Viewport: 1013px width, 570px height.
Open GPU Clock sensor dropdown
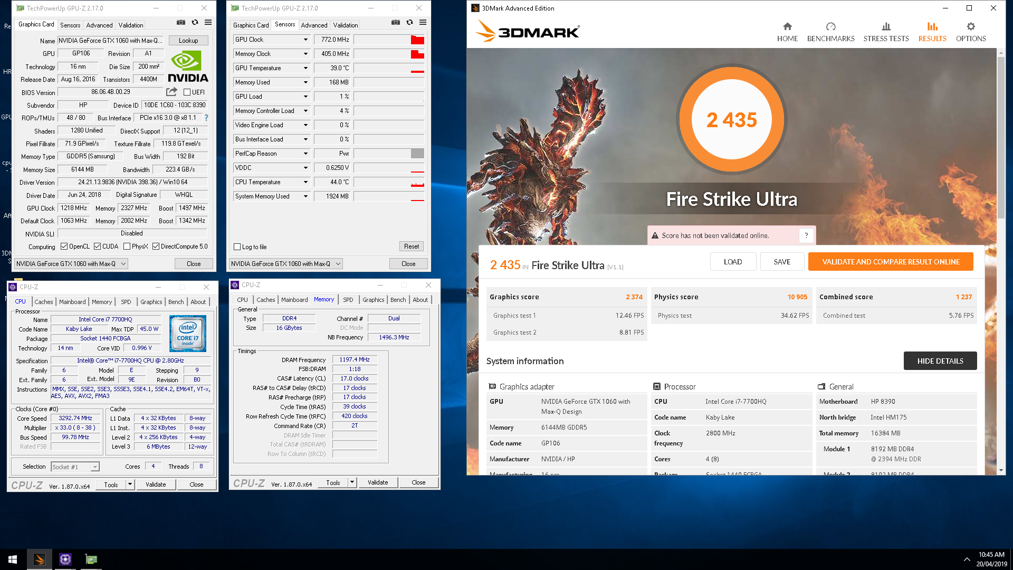click(305, 40)
